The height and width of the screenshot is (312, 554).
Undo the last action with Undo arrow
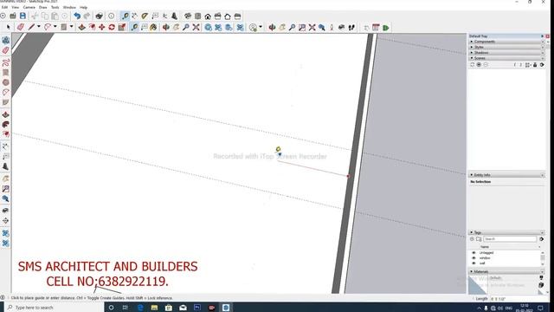coord(77,16)
